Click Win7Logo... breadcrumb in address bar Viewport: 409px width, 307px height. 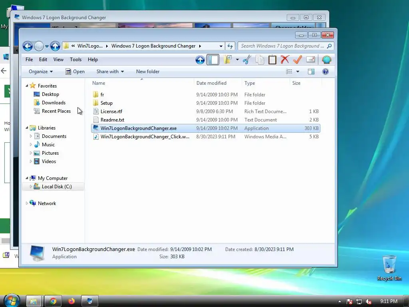tap(90, 46)
